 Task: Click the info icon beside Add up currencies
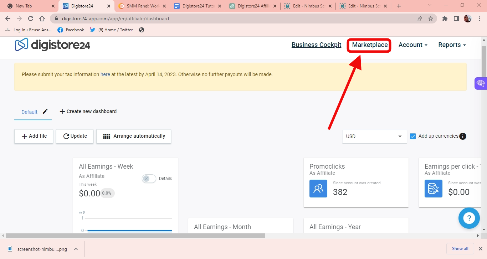[463, 136]
